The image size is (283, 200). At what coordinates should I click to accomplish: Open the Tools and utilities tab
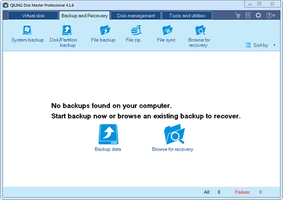(187, 16)
